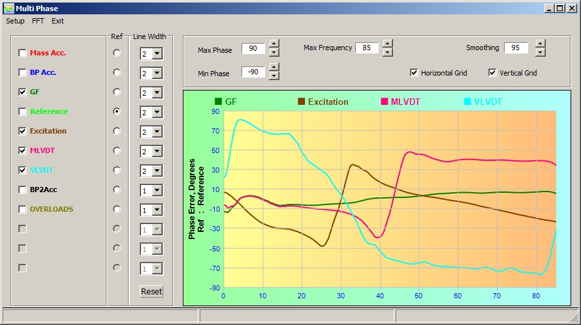Maximize the Multi Phase window
Viewport: 581px width, 325px height.
click(560, 8)
